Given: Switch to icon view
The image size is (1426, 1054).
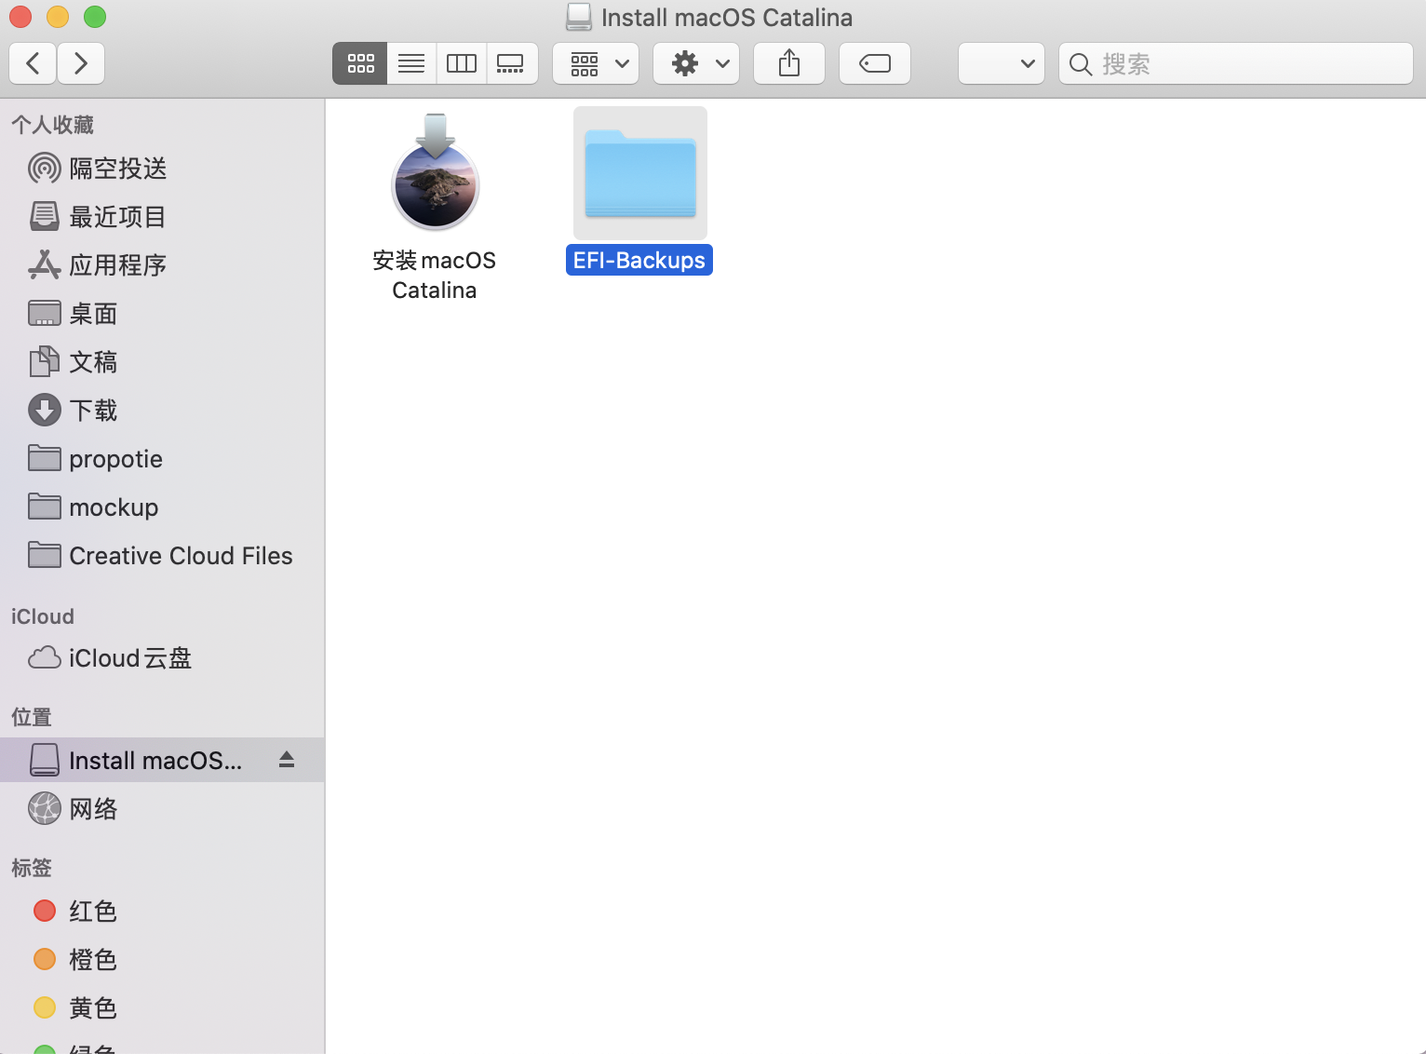Looking at the screenshot, I should 360,63.
